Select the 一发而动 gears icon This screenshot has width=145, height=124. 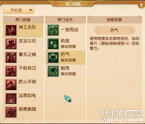pos(53,30)
